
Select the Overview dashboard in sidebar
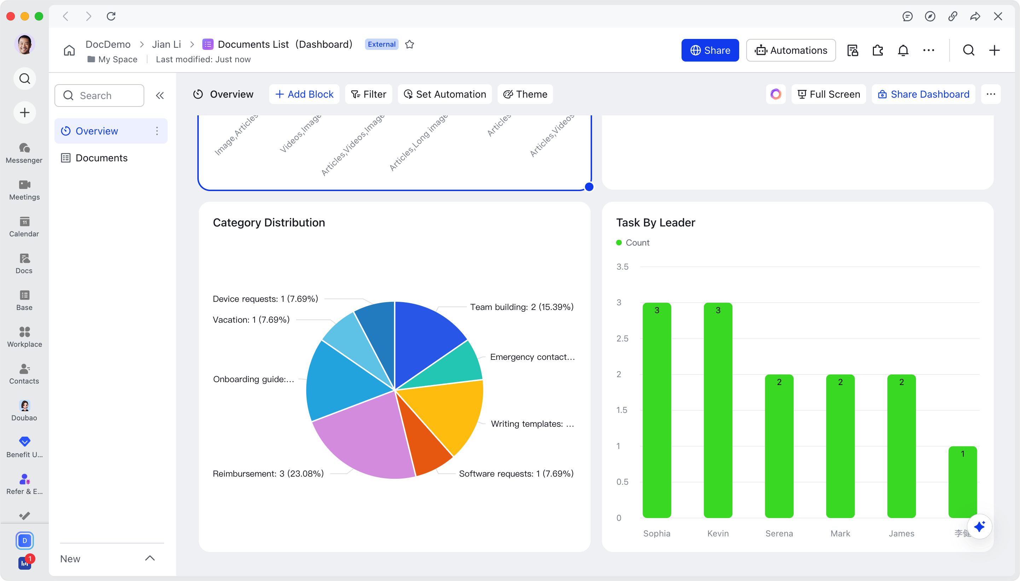pos(97,131)
